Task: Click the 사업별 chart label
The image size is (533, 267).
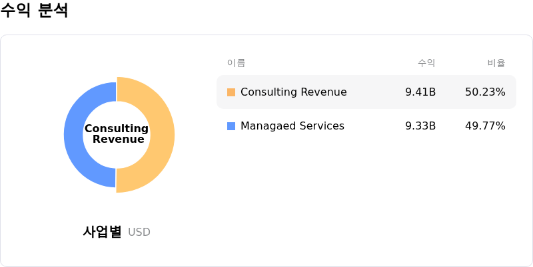Action: point(102,232)
